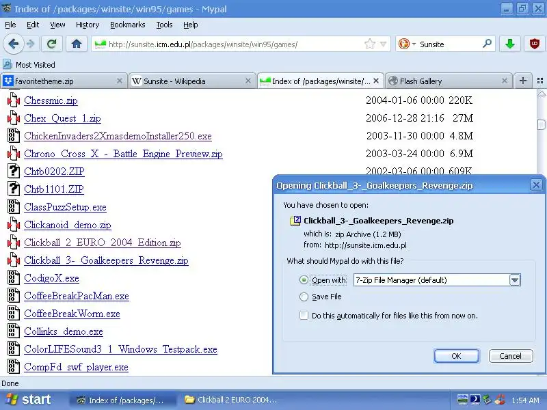The image size is (547, 410).
Task: Open the Edit menu
Action: click(33, 25)
